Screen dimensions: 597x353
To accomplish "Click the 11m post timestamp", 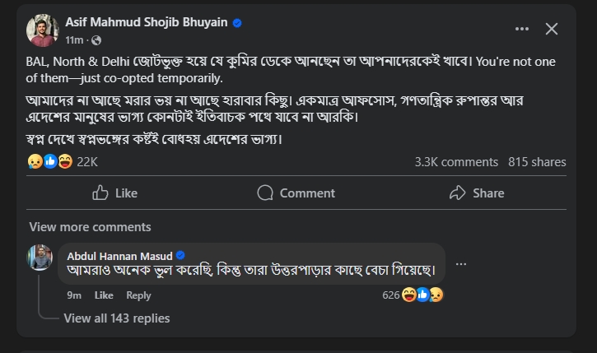I will [74, 39].
